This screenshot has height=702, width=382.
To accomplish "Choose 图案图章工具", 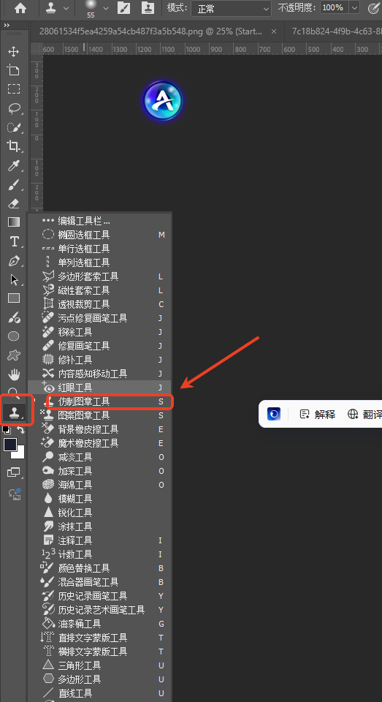I will [100, 415].
